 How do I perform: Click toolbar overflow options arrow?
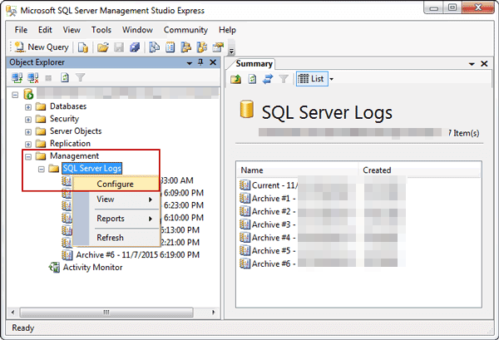click(232, 51)
